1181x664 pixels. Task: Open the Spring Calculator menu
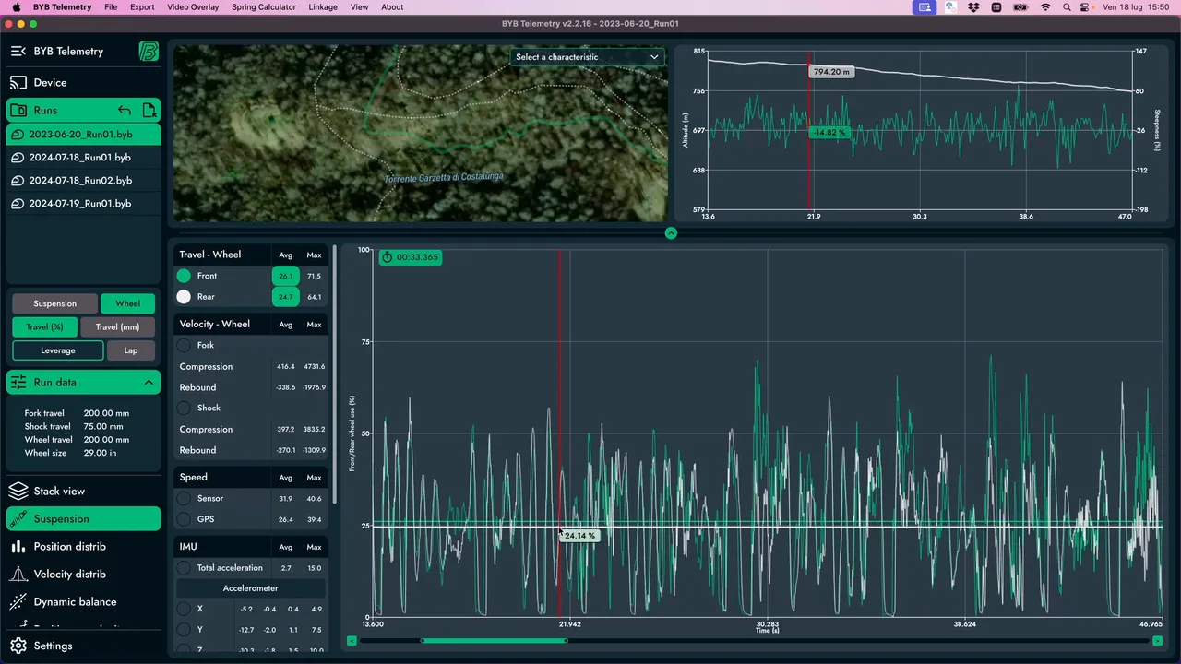click(x=264, y=7)
